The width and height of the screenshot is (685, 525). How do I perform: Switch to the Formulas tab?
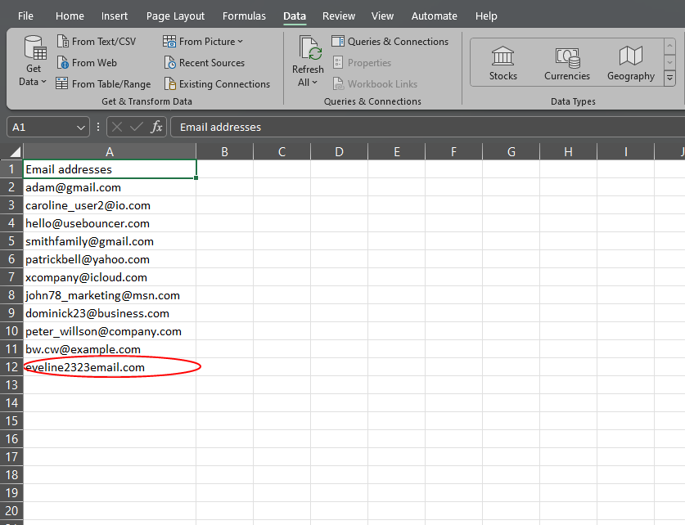(244, 16)
